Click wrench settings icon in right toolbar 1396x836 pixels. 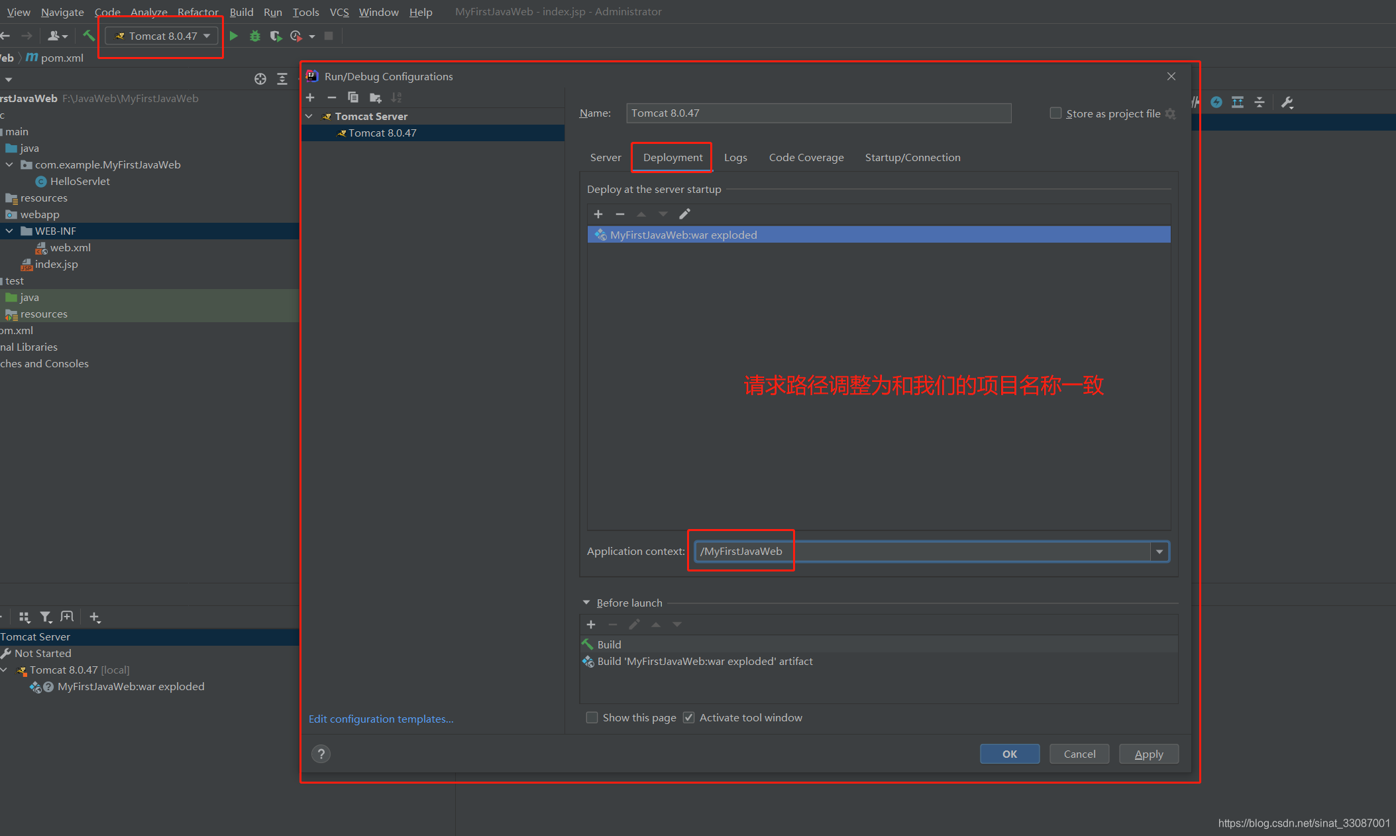pos(1287,102)
